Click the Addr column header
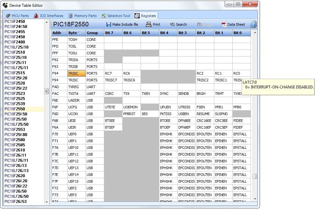The width and height of the screenshot is (315, 209). 59,33
